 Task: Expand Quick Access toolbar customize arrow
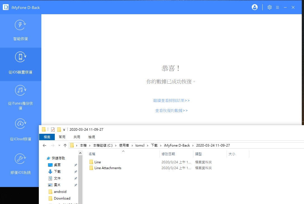pos(64,130)
